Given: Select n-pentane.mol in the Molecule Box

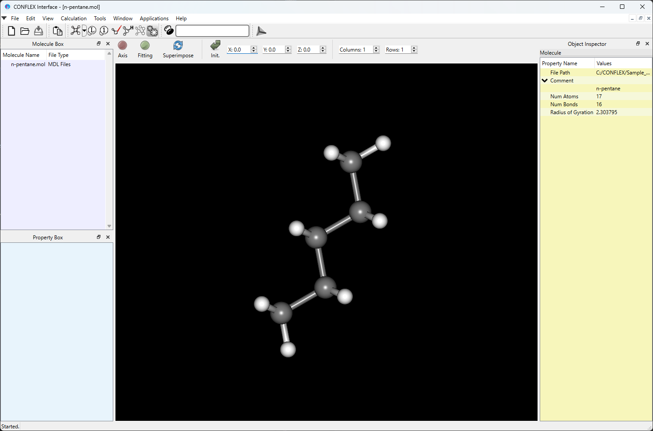Looking at the screenshot, I should (28, 64).
